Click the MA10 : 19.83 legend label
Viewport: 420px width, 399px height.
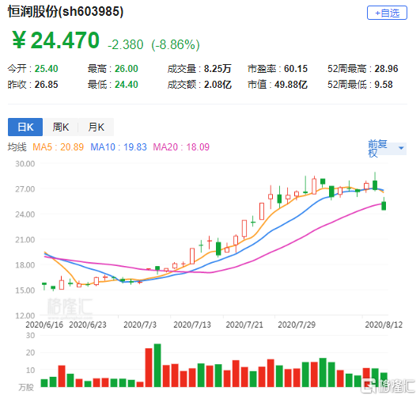119,147
